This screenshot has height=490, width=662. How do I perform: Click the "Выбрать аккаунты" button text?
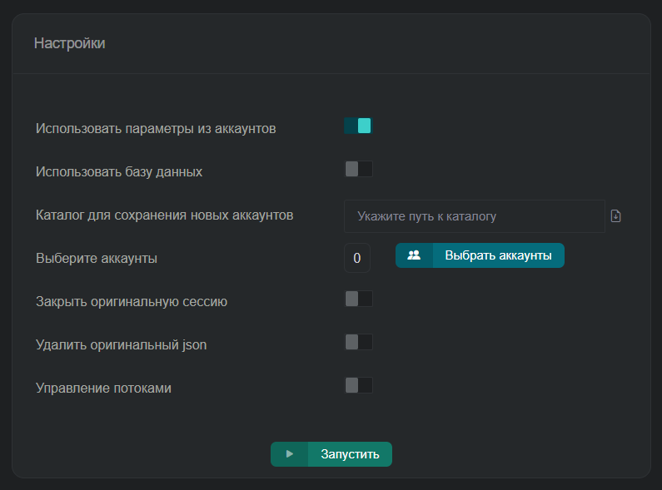click(x=498, y=255)
